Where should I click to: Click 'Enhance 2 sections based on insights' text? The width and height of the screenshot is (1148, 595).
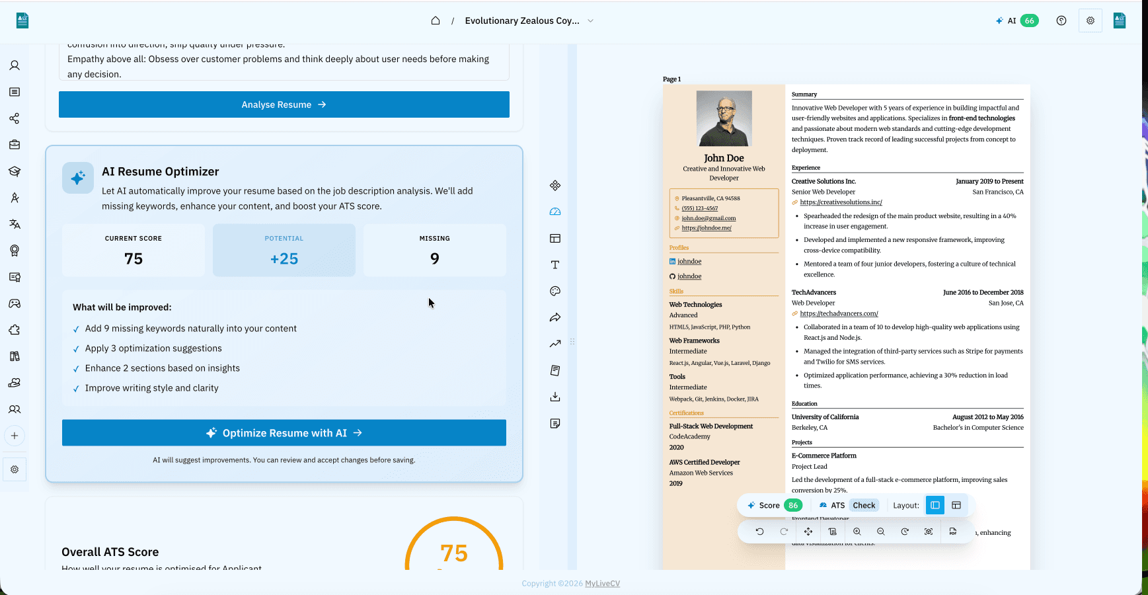point(163,368)
